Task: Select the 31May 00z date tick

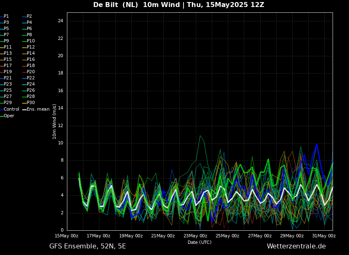Action: click(324, 236)
